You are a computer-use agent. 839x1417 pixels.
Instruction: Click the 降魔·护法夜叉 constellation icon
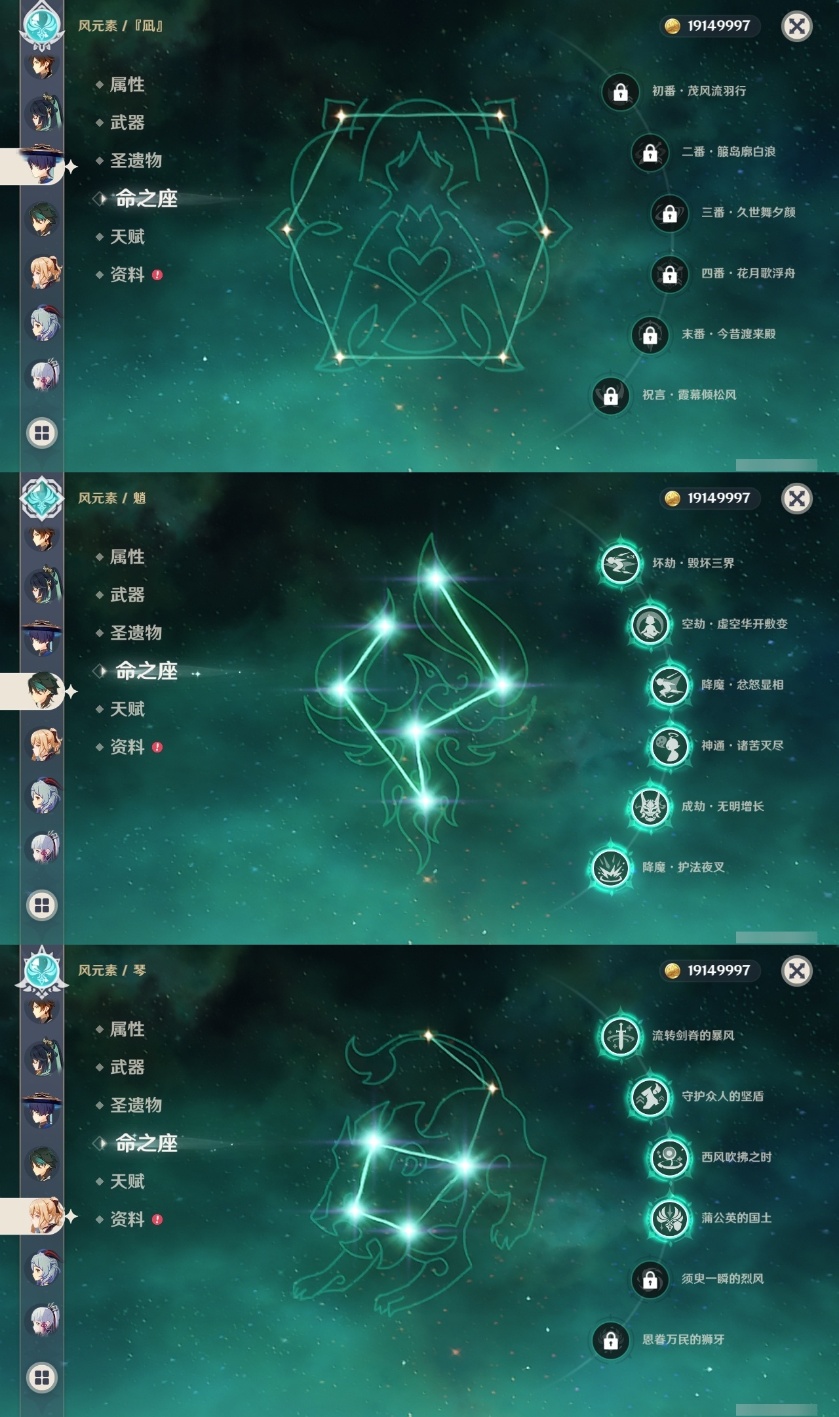[611, 867]
